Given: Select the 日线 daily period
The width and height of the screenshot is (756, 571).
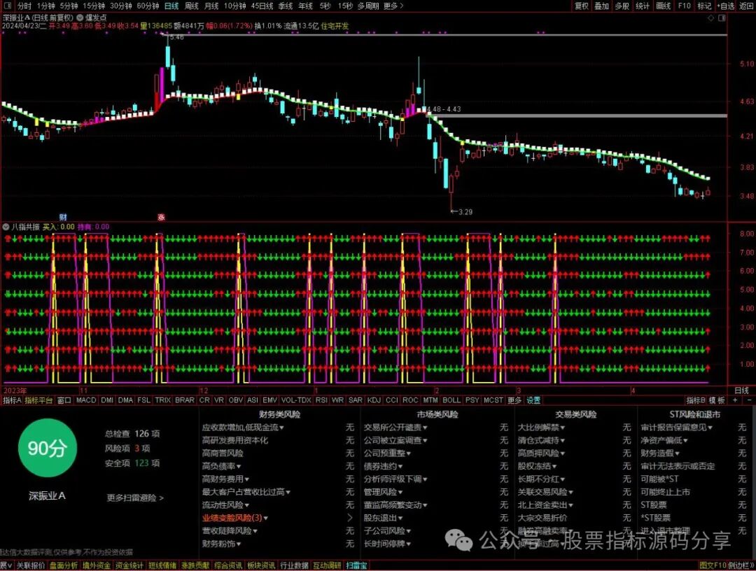Looking at the screenshot, I should [x=171, y=6].
